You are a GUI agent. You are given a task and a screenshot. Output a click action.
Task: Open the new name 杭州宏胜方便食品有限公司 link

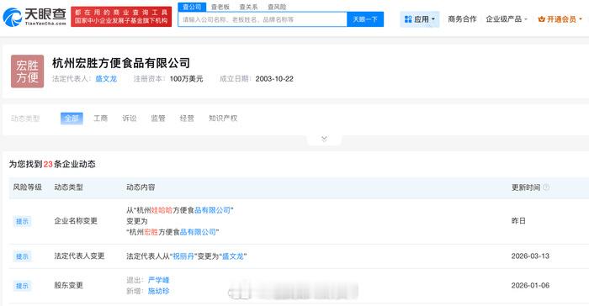pos(172,232)
